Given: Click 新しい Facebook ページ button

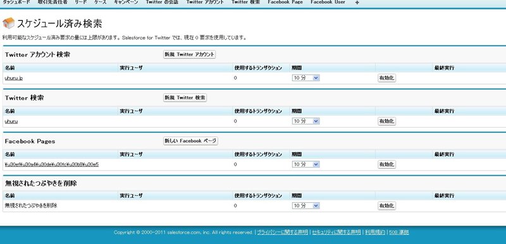Looking at the screenshot, I should click(x=190, y=141).
